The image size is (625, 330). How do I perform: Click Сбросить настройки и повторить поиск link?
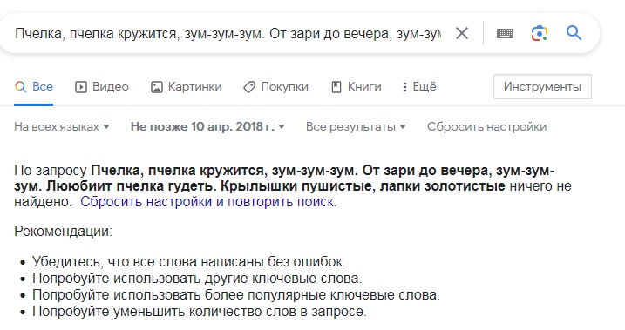(207, 202)
